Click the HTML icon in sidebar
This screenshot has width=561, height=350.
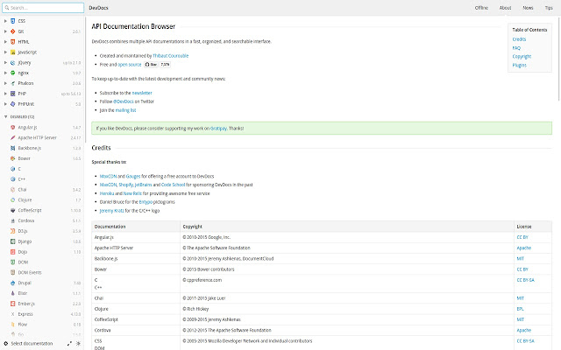click(13, 42)
